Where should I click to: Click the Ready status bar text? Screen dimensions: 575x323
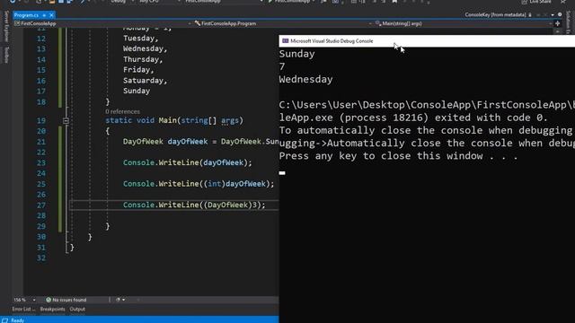[17, 320]
